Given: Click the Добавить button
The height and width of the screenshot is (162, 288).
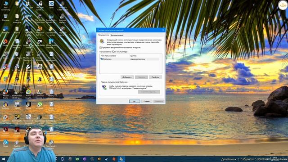Looking at the screenshot, I should 127,77.
